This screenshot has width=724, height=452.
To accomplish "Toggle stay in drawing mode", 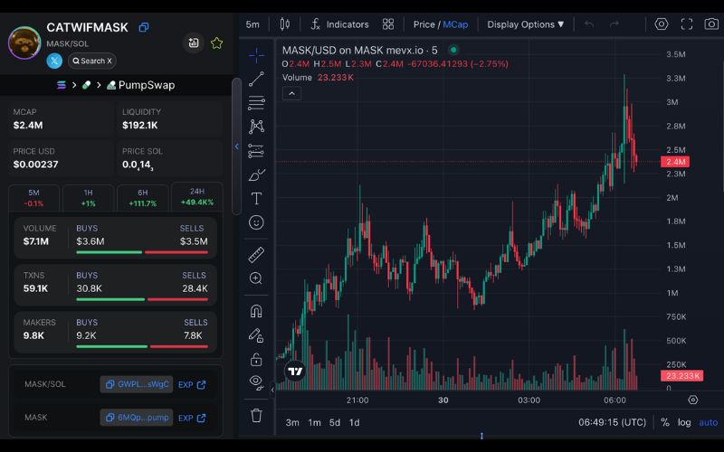I will click(x=256, y=335).
